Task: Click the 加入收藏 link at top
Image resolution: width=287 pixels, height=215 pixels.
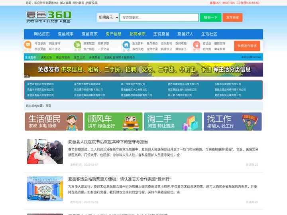Action: 65,3
